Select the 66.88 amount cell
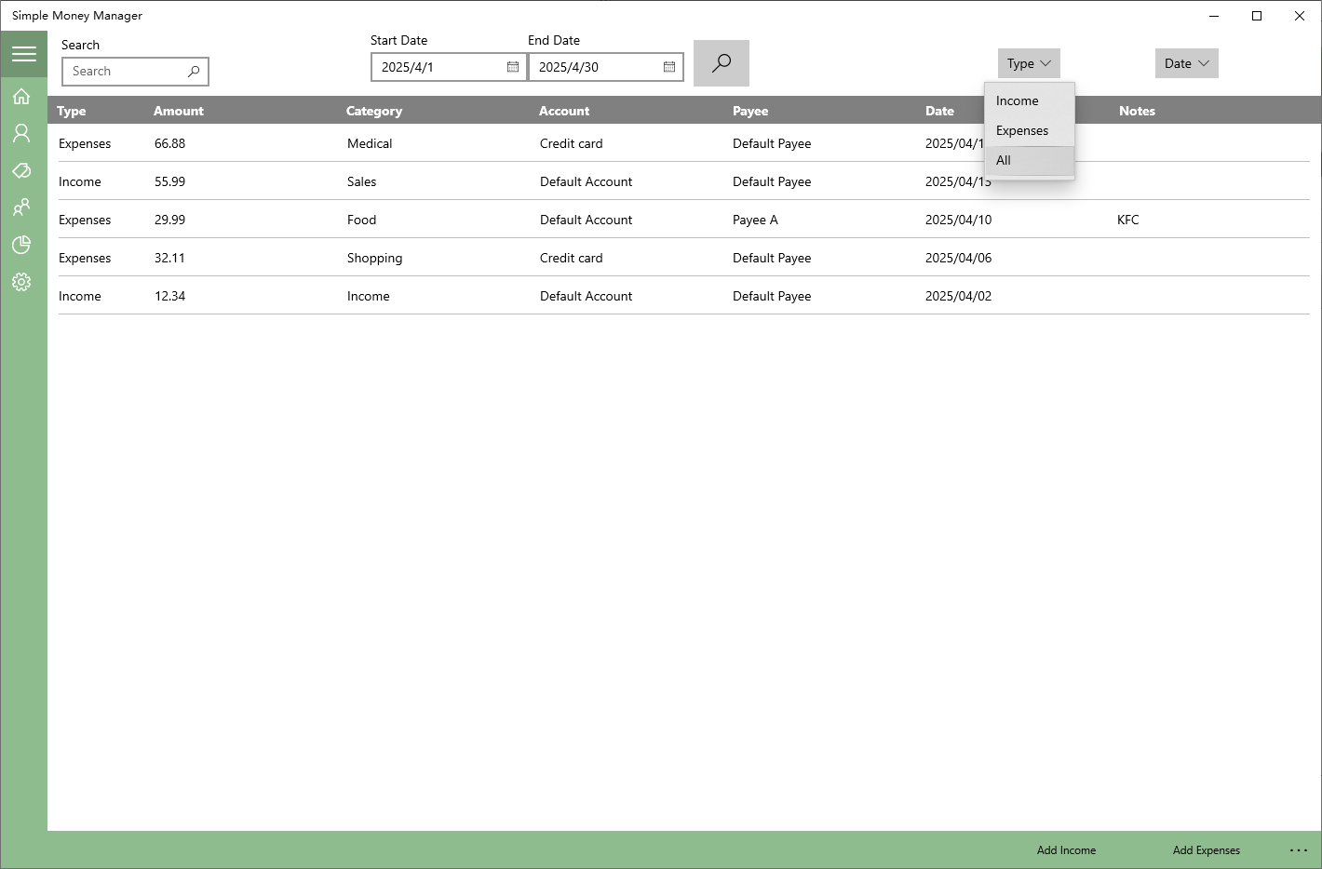This screenshot has height=869, width=1322. tap(170, 143)
